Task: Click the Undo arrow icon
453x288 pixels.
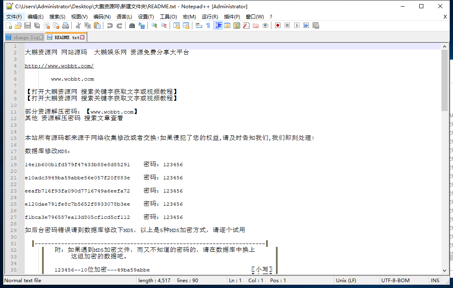Action: tap(110, 26)
